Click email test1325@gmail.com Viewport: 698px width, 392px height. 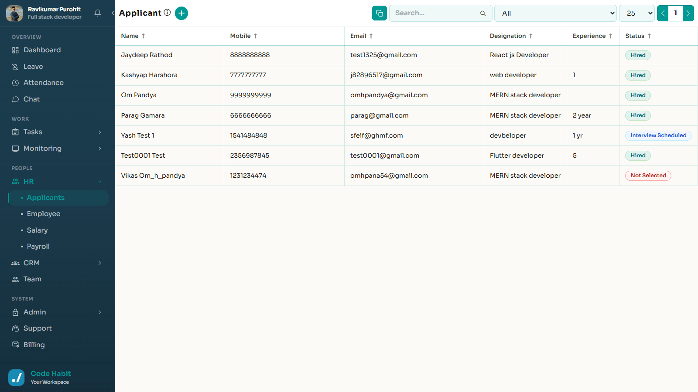click(383, 55)
